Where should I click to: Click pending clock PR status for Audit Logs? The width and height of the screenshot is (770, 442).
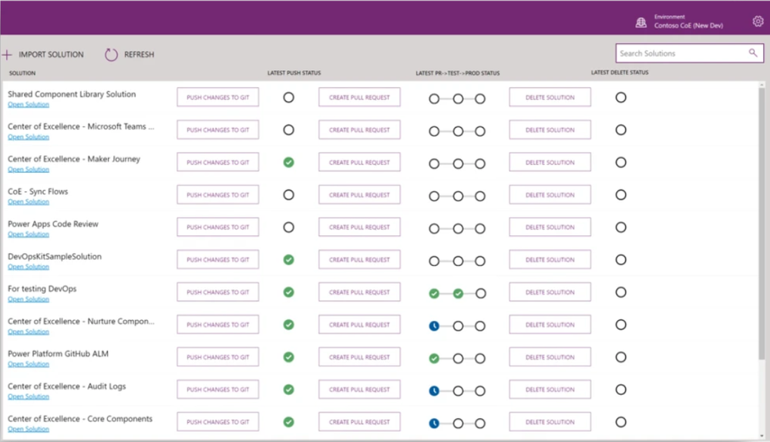click(x=434, y=391)
